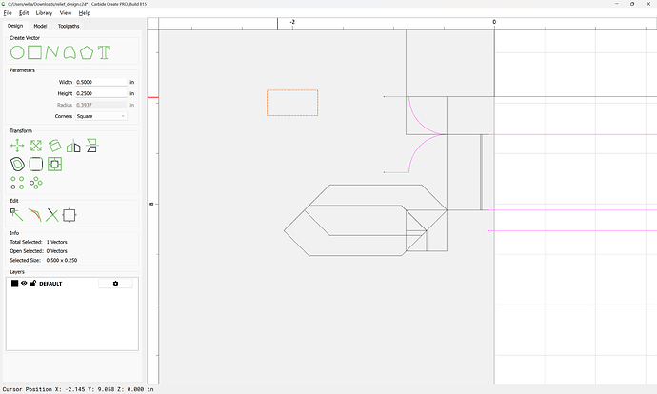Open DEFAULT layer color swatch
657x394 pixels.
[x=14, y=284]
